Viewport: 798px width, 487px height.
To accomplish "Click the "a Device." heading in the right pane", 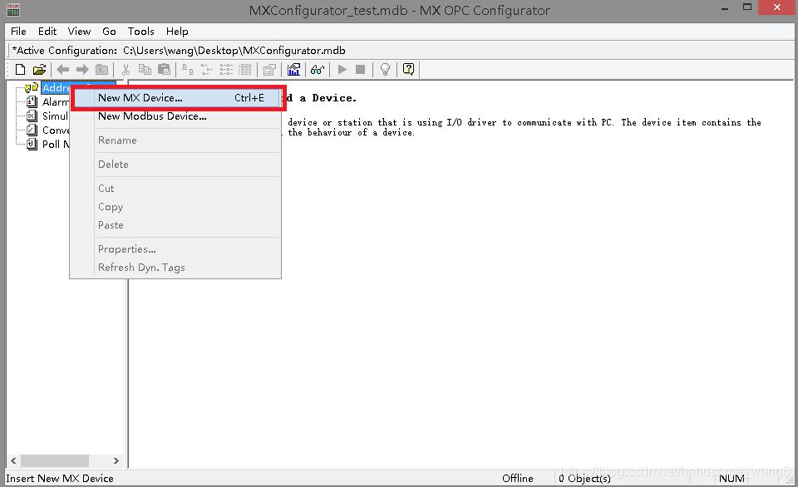I will (x=328, y=98).
